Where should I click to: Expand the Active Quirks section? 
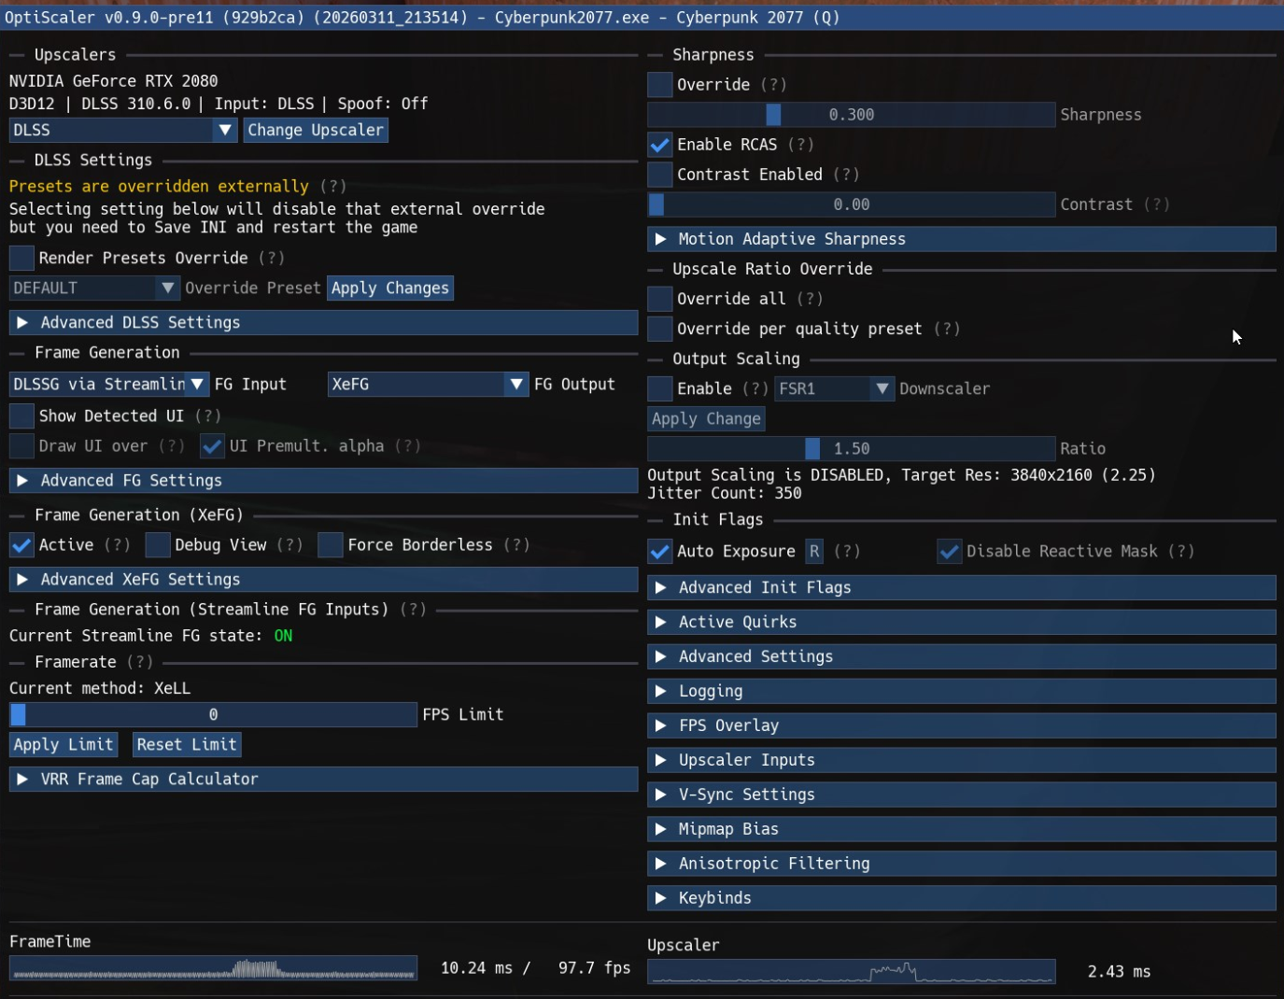962,623
